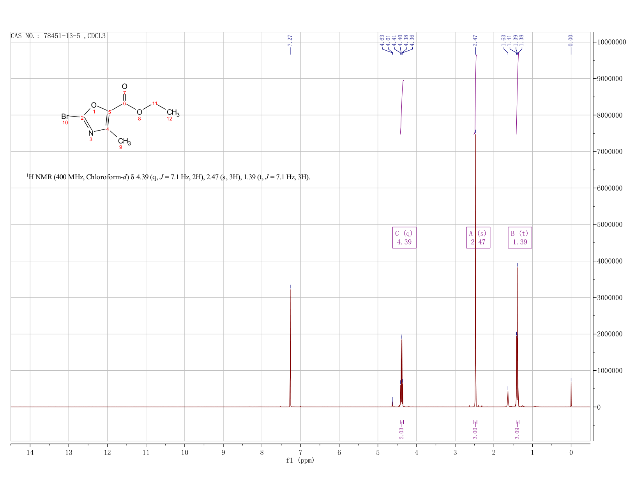Select the multiplet box A (s) 2.47
Image resolution: width=643 pixels, height=497 pixels.
(x=478, y=237)
